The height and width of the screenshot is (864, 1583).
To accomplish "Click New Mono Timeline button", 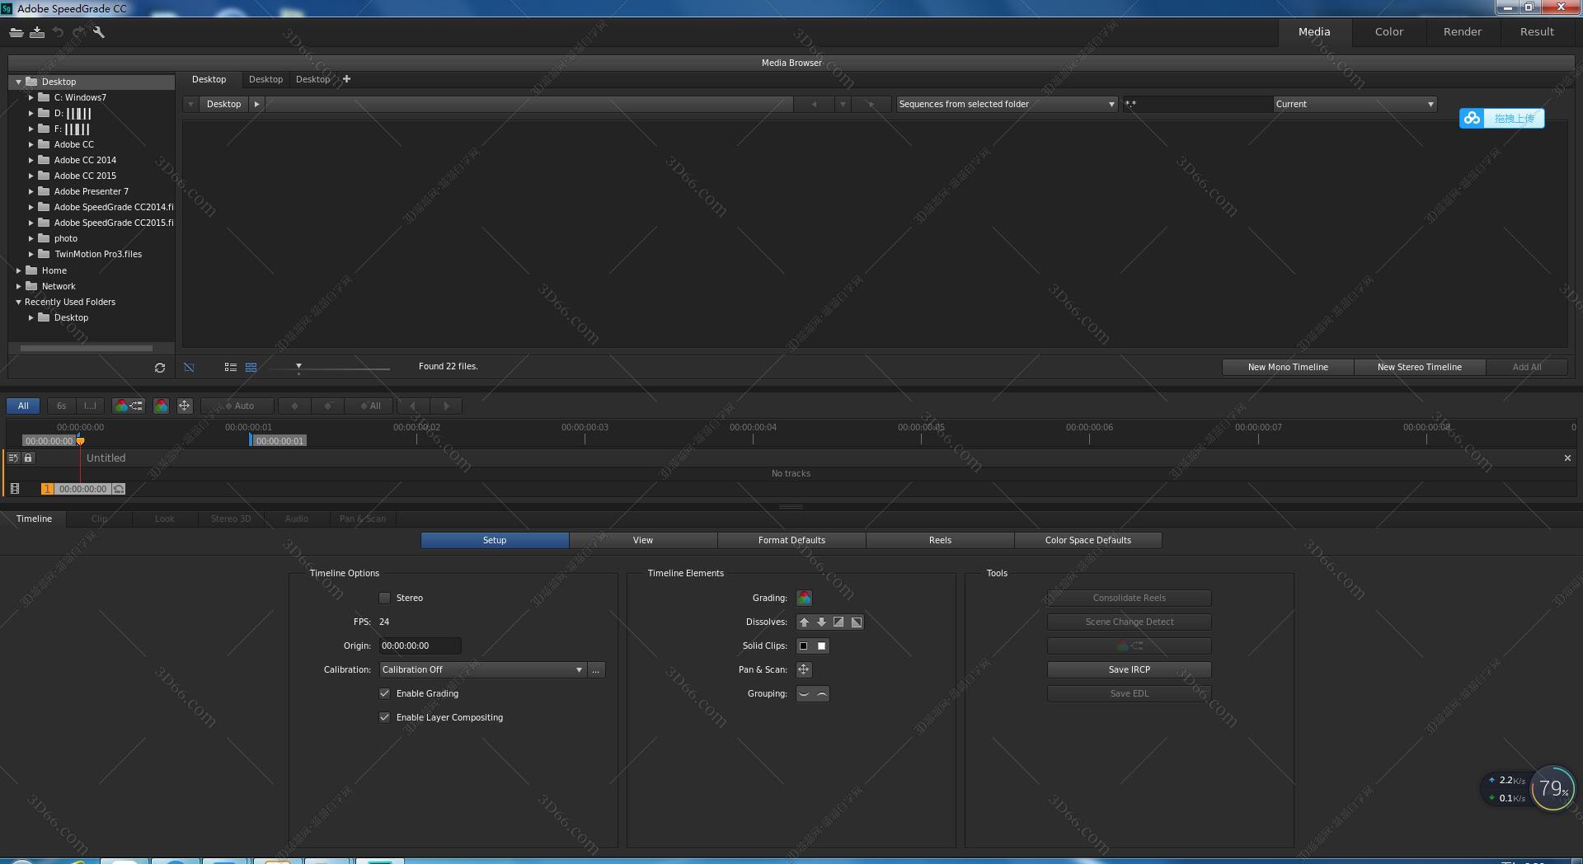I will click(1287, 367).
